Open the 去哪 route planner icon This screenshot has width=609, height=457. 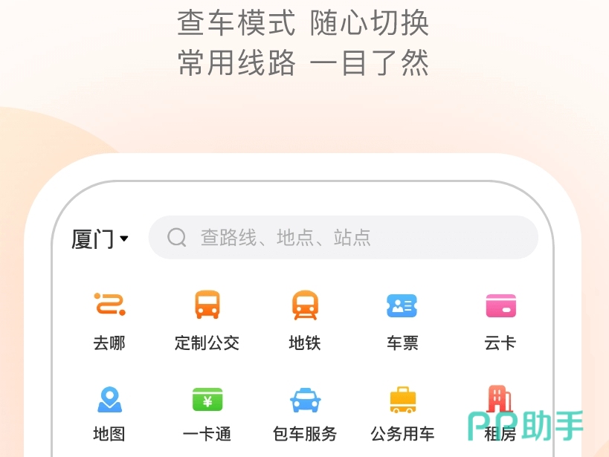point(109,305)
